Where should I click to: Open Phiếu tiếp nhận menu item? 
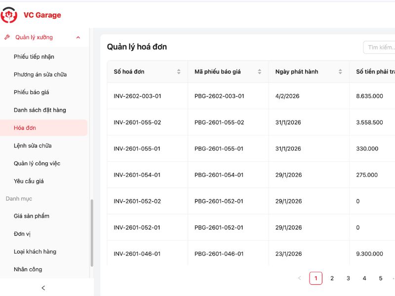(x=34, y=57)
